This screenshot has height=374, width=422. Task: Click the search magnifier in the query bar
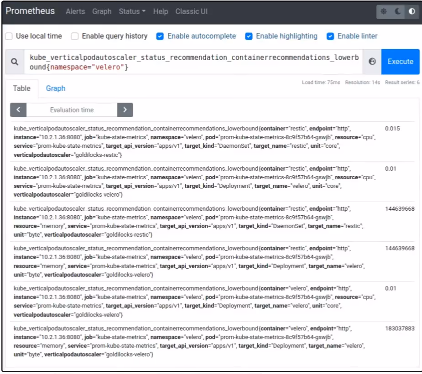click(x=16, y=61)
